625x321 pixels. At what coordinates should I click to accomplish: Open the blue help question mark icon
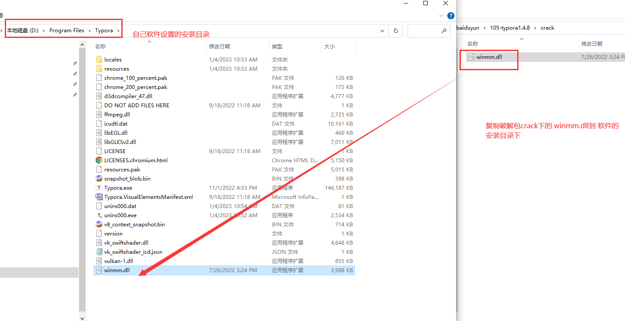(x=451, y=16)
